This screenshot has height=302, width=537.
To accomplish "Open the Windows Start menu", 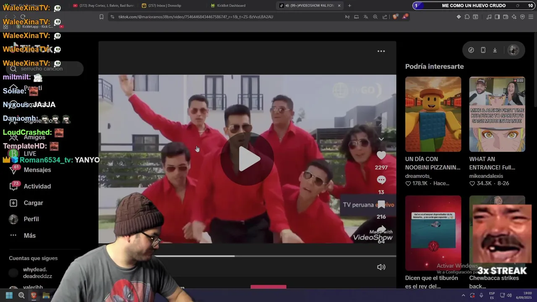I will coord(9,295).
